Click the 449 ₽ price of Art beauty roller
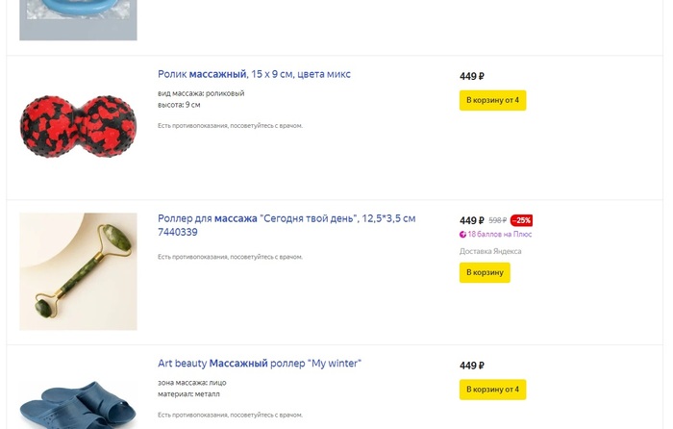 click(471, 366)
